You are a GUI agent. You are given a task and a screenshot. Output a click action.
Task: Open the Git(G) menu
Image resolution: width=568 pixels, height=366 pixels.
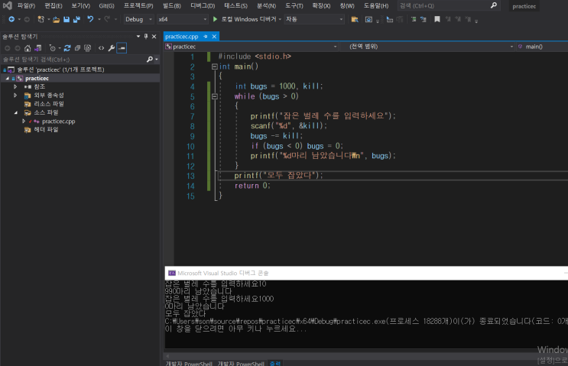(x=106, y=6)
